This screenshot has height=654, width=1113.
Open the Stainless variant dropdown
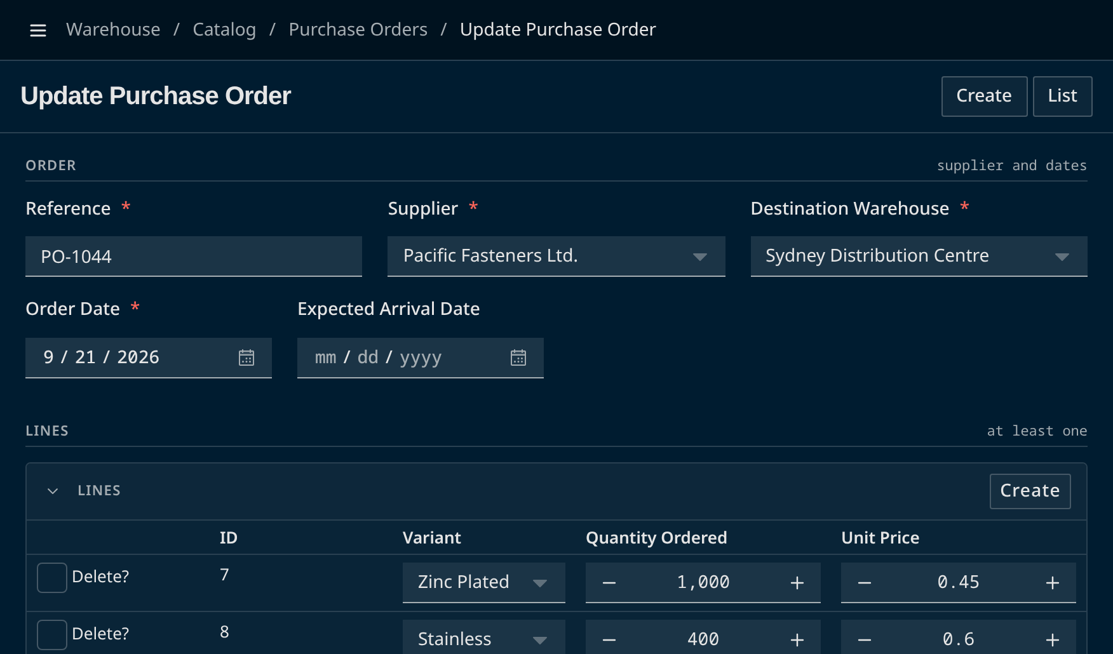click(483, 637)
